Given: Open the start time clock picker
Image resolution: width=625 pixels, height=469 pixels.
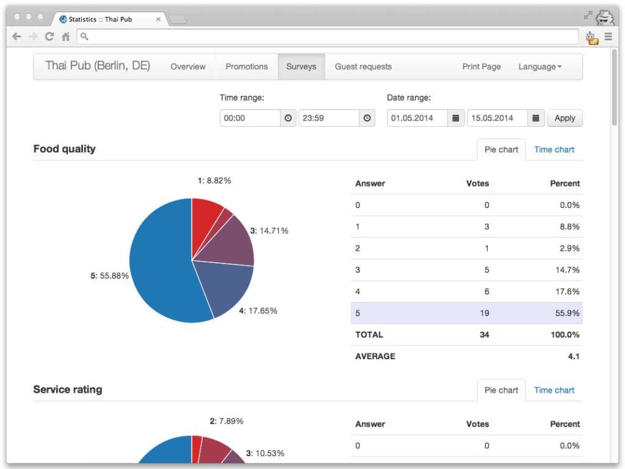Looking at the screenshot, I should (288, 118).
